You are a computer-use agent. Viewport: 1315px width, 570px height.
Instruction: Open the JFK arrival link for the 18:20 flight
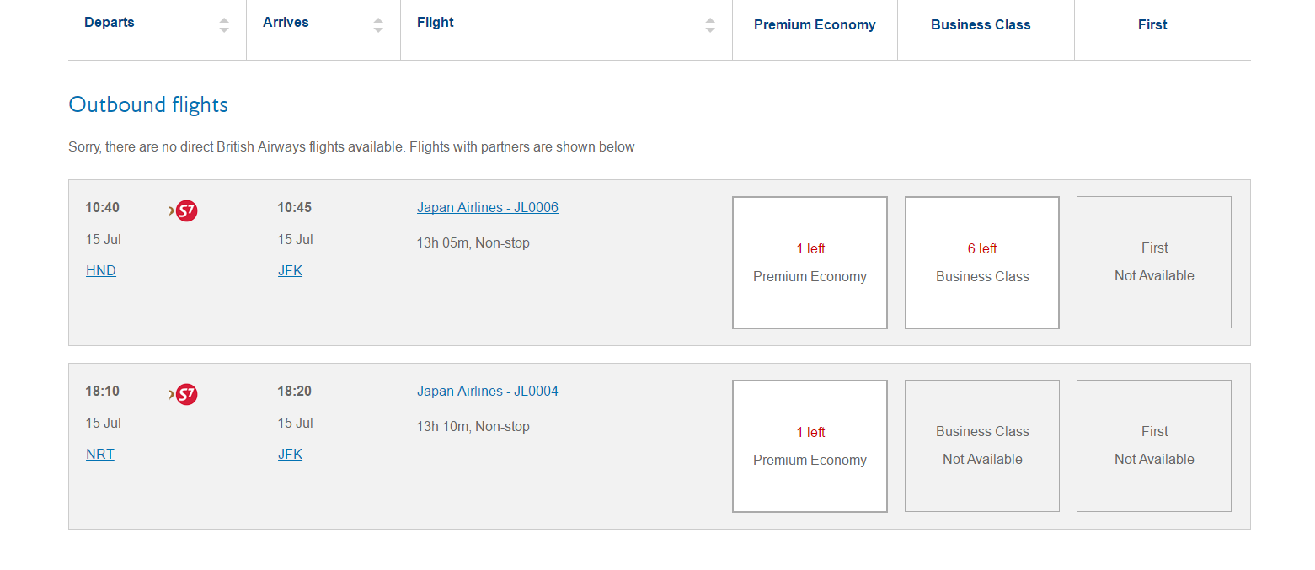coord(290,454)
